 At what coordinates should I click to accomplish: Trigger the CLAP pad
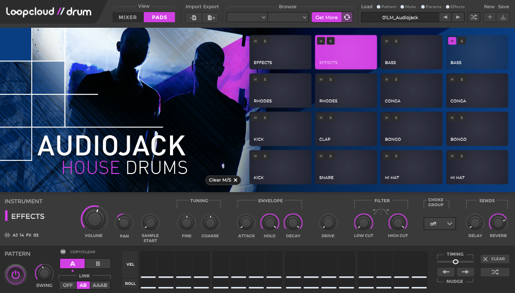coord(346,129)
